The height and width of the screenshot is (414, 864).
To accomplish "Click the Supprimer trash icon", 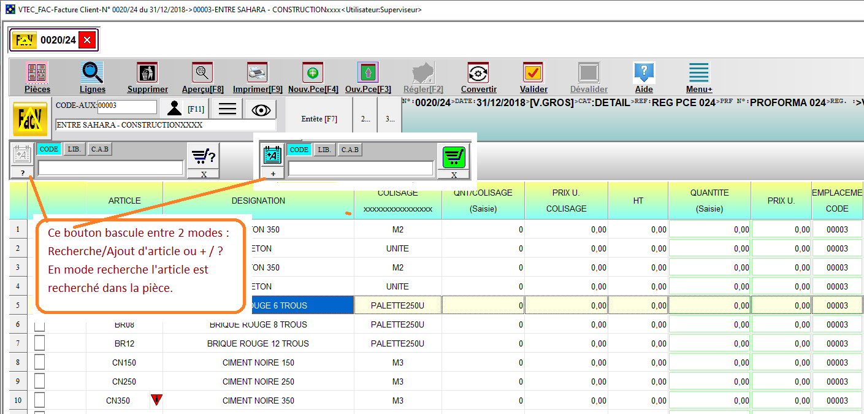I will [147, 73].
